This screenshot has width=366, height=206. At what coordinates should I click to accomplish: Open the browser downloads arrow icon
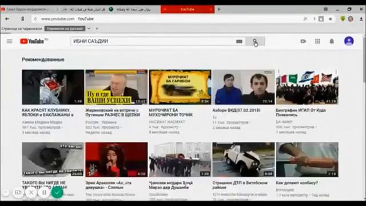(x=361, y=19)
